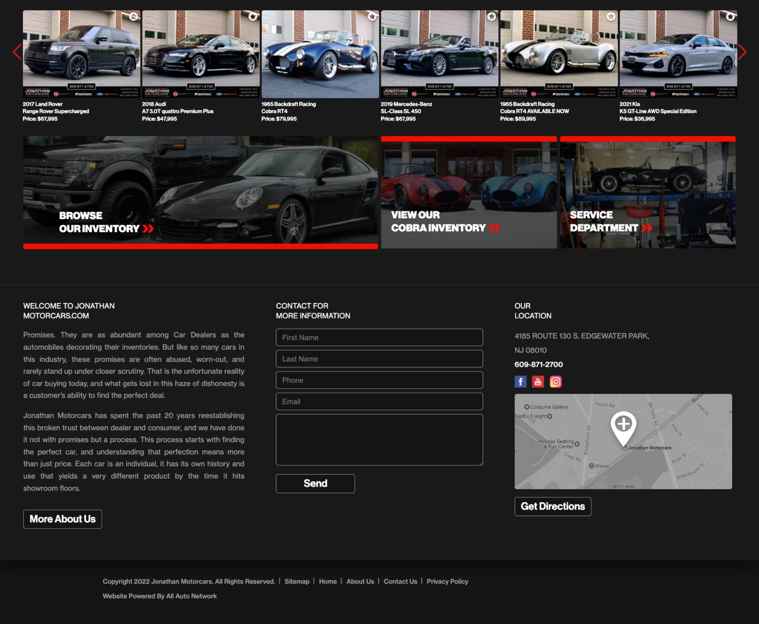Open the View Our Cobra Inventory banner
This screenshot has height=624, width=759.
[x=469, y=192]
